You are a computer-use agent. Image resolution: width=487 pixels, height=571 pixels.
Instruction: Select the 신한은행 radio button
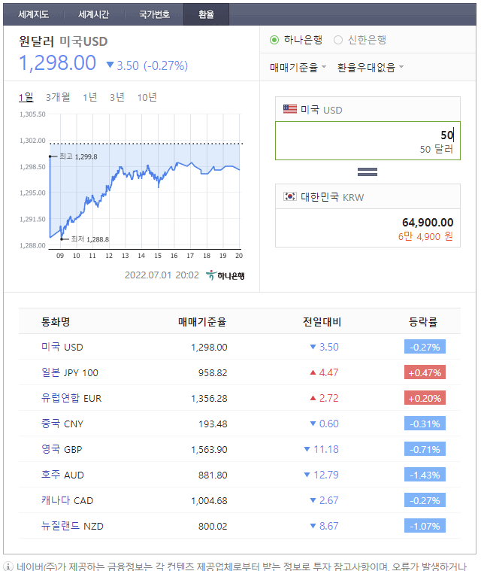(x=338, y=40)
